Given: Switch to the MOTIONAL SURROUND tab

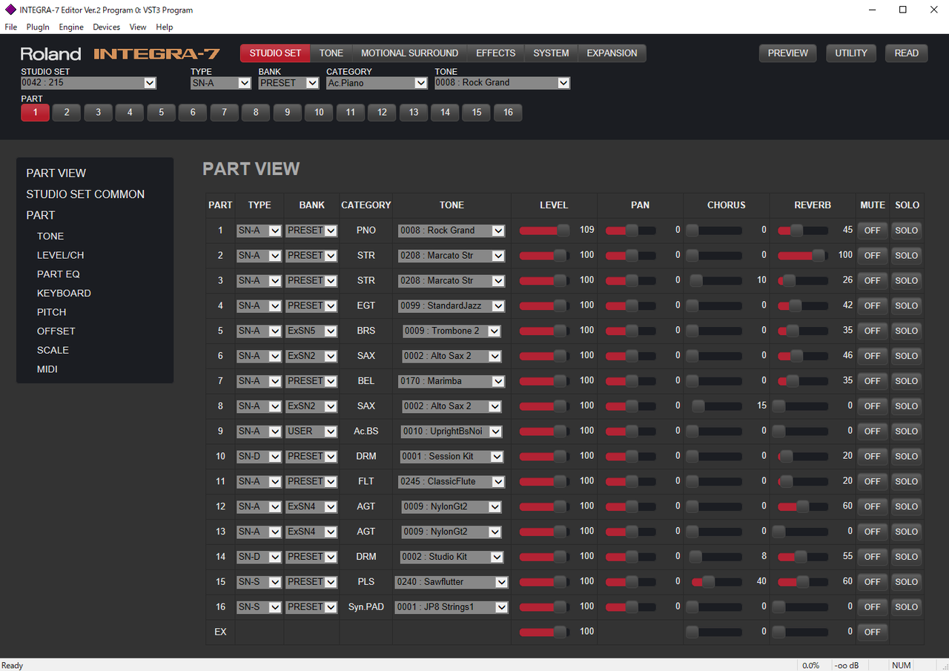Looking at the screenshot, I should tap(409, 53).
